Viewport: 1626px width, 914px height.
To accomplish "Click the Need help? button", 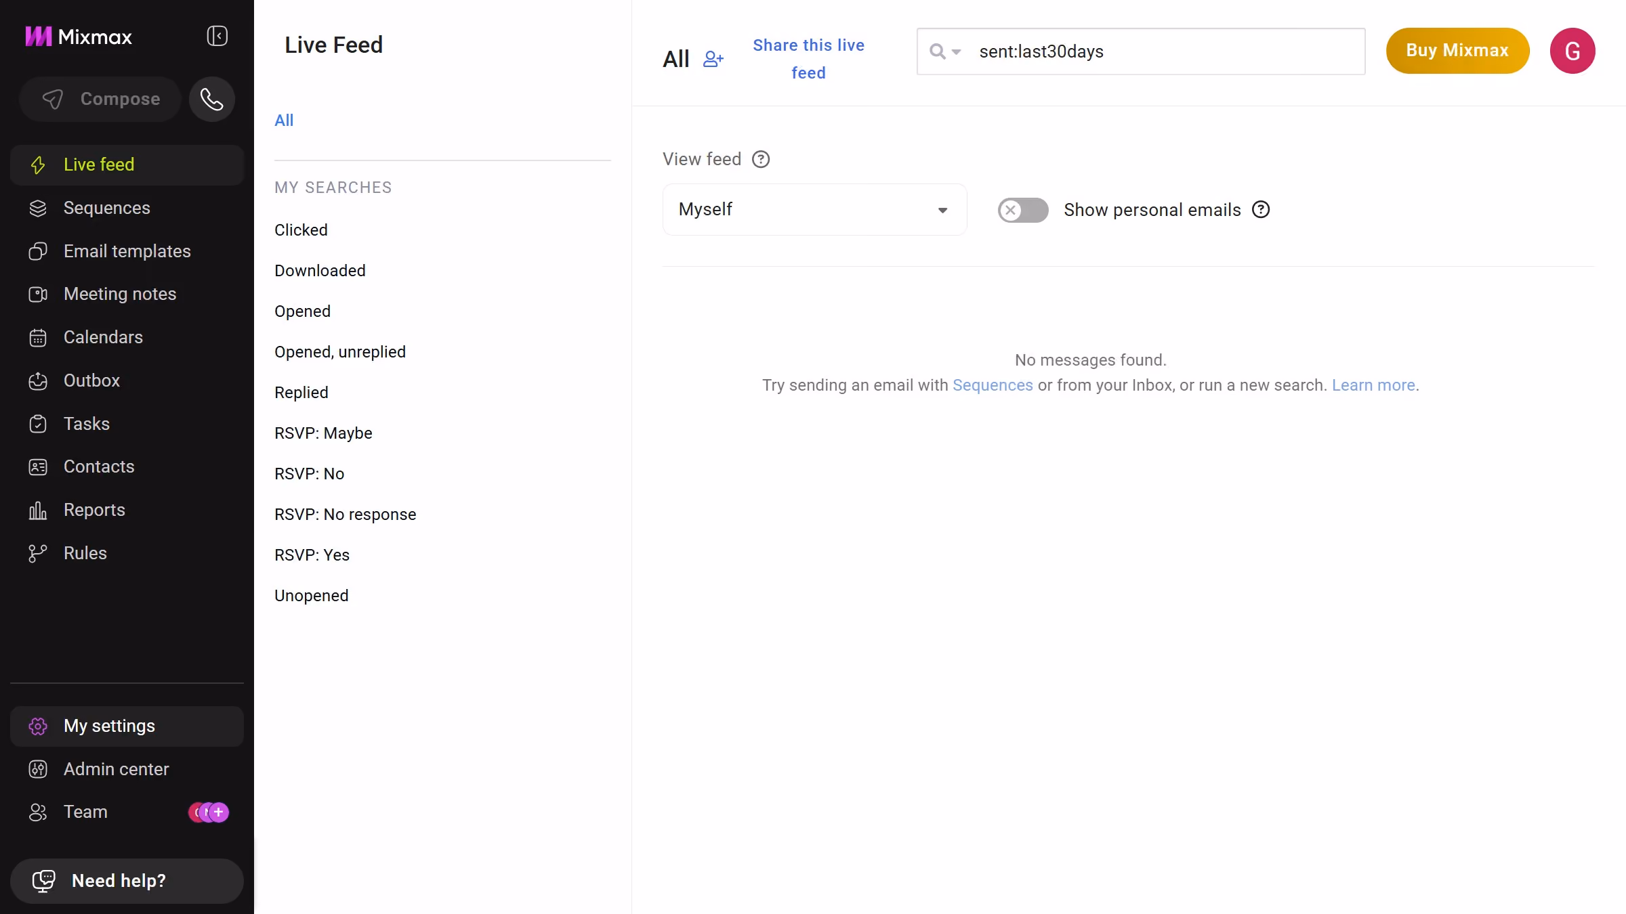I will (x=127, y=881).
